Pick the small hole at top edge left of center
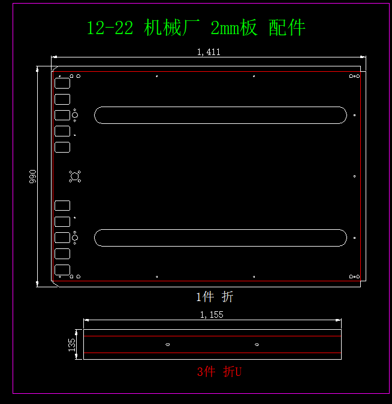This screenshot has width=392, height=404. pyautogui.click(x=156, y=76)
